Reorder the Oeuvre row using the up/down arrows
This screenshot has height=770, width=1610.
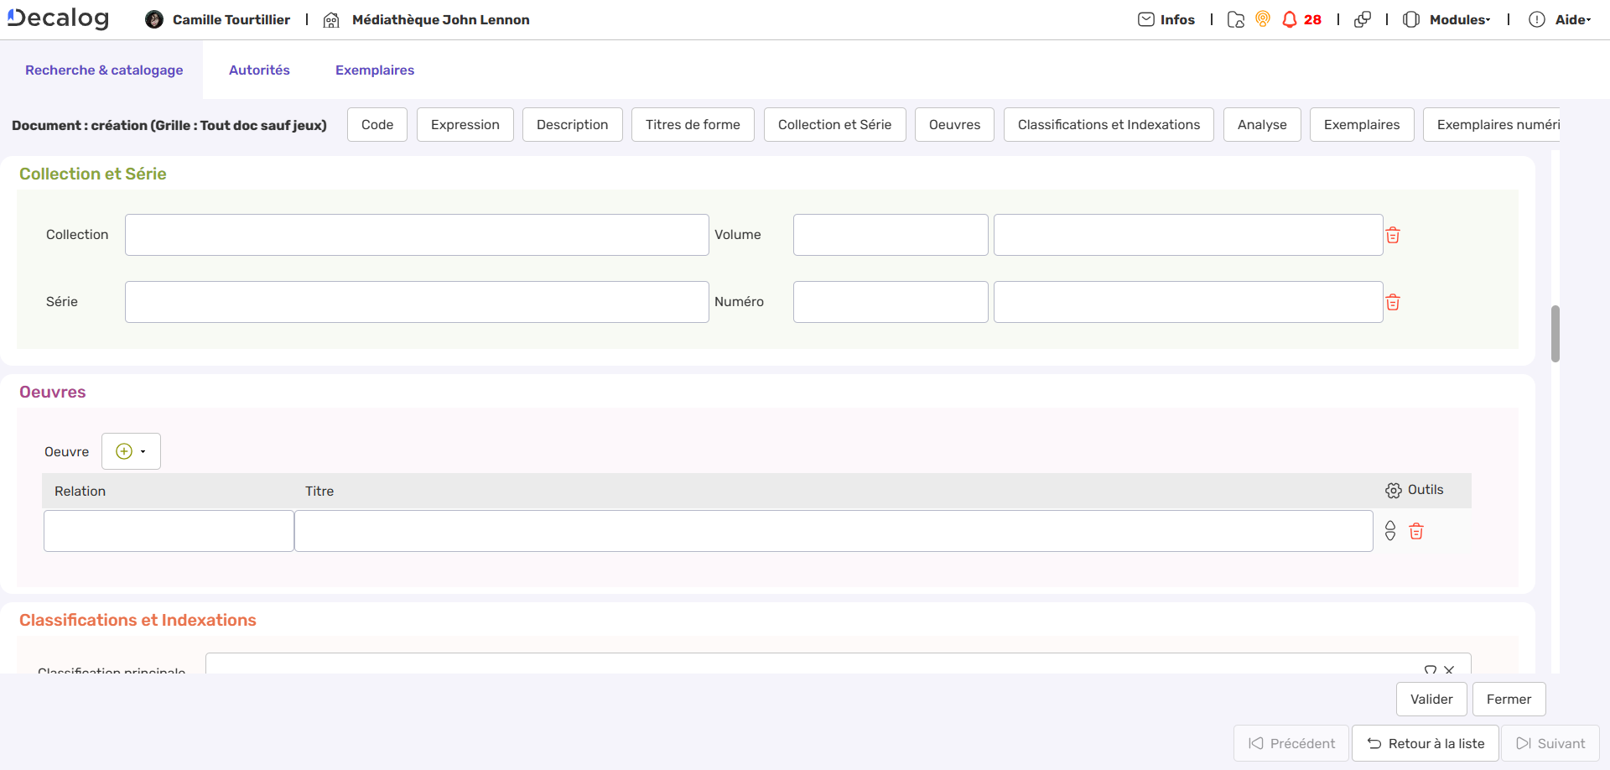1389,531
